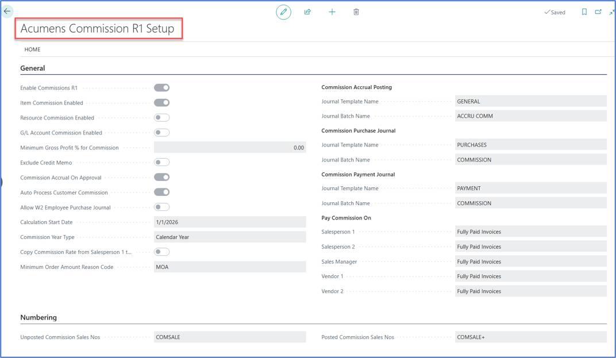Click the Calculation Start Date label
616x358 pixels.
(47, 222)
